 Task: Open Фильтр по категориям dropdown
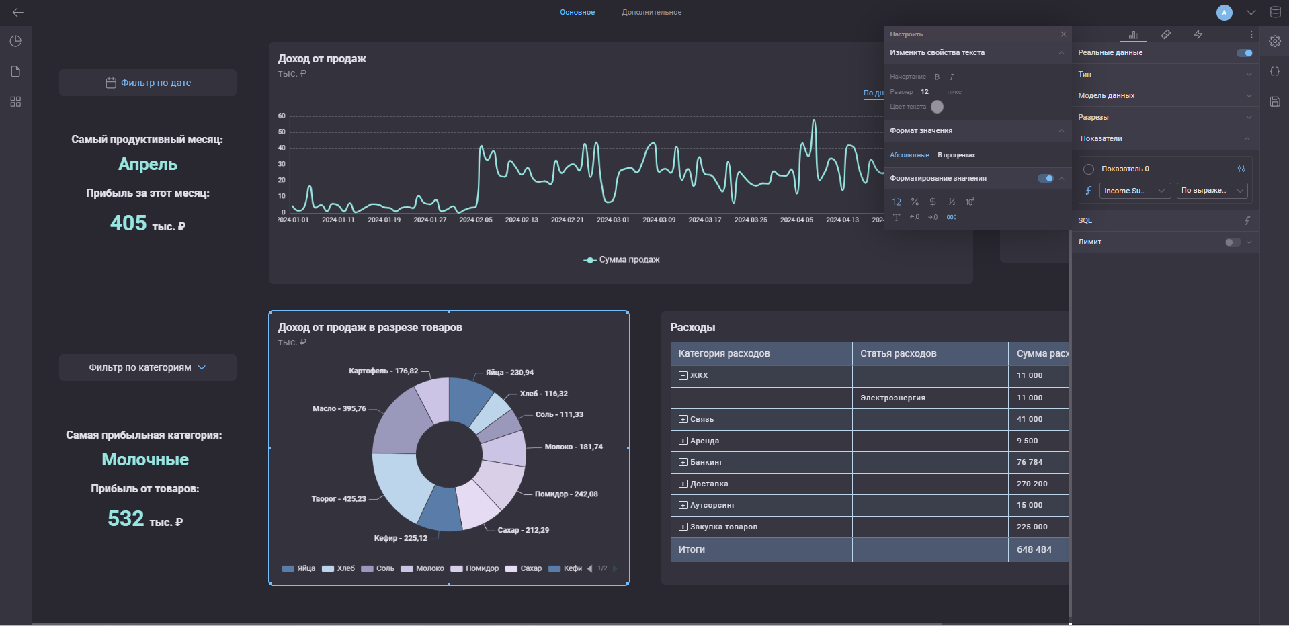point(148,367)
